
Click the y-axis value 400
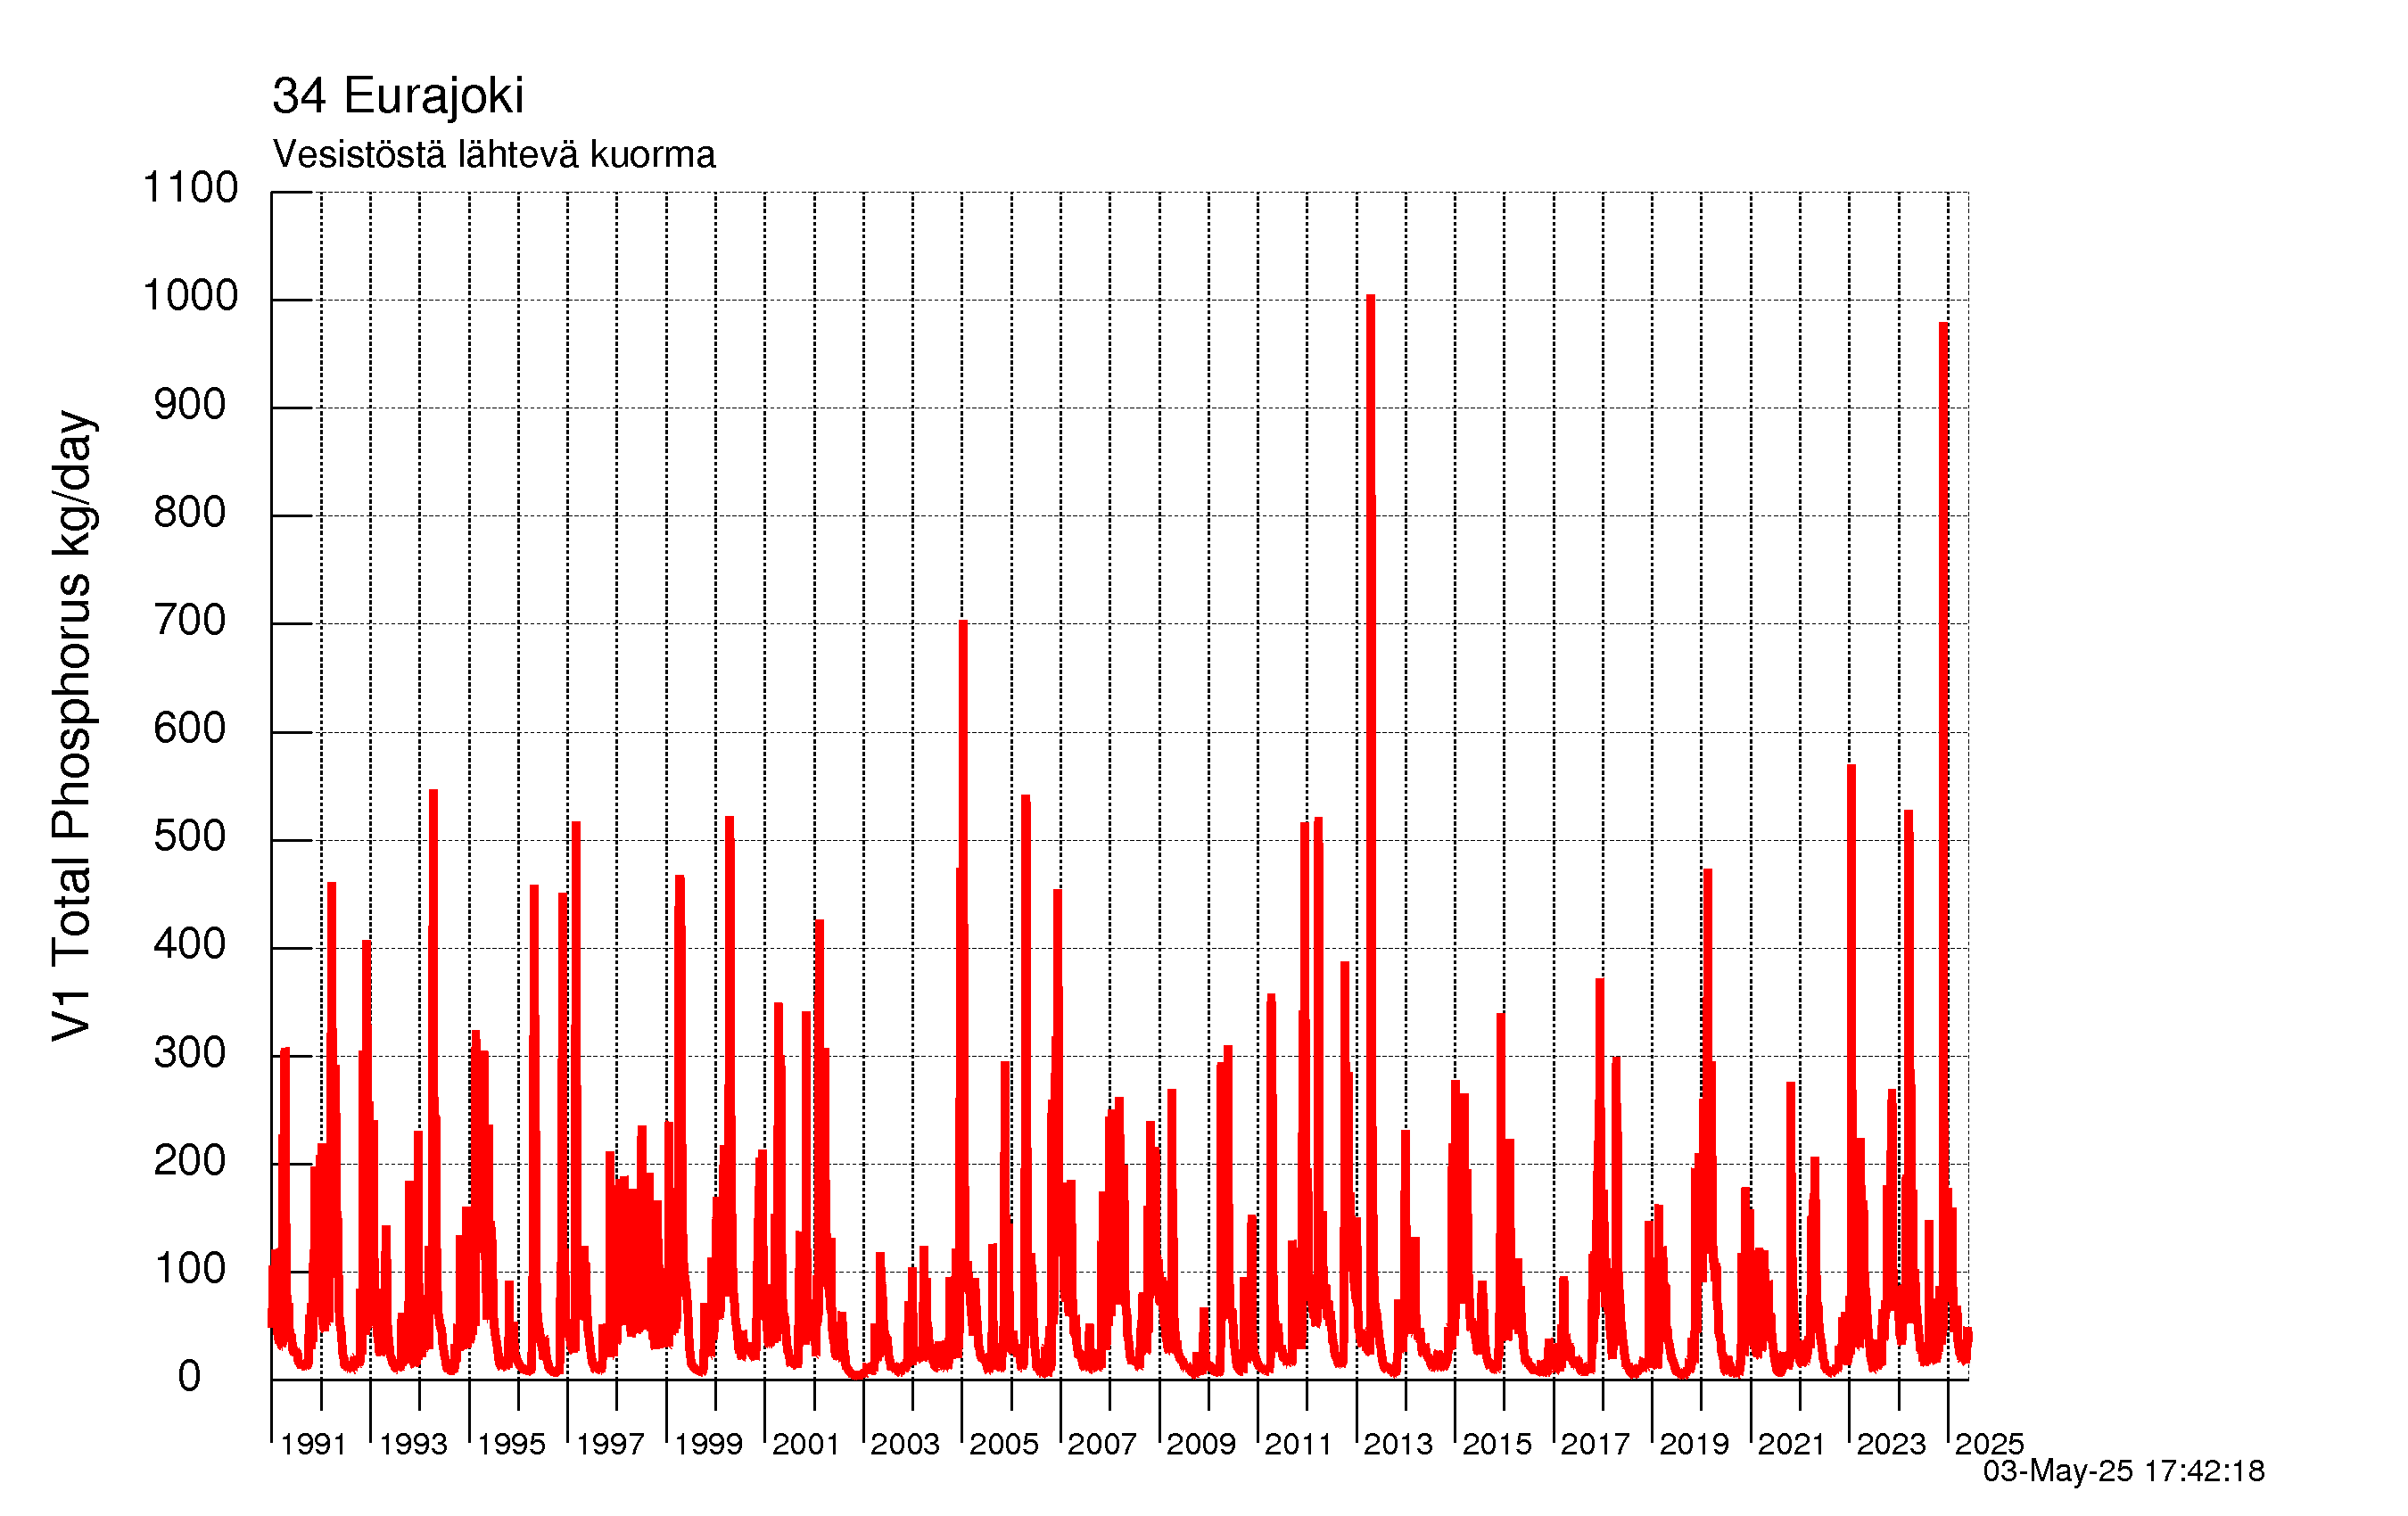tap(190, 944)
